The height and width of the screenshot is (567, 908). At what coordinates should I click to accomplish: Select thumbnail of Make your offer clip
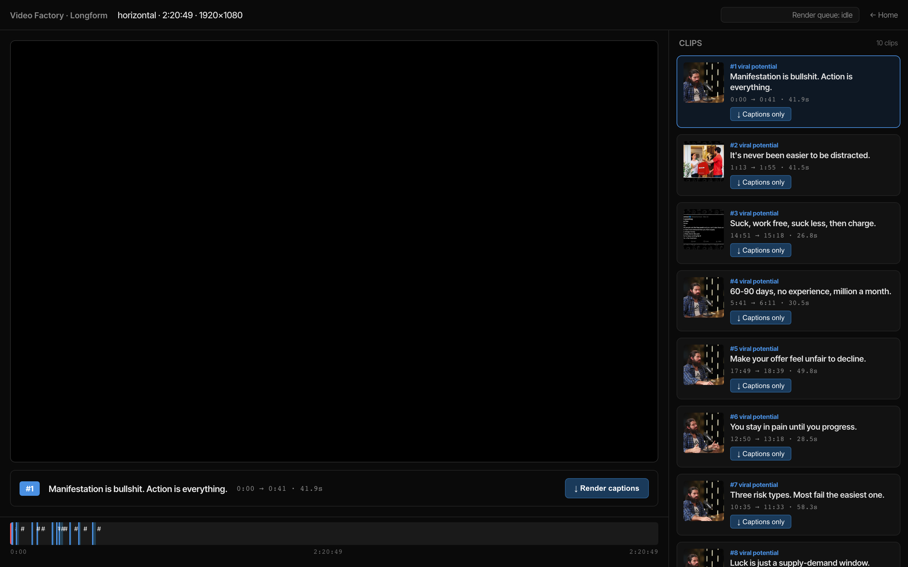(x=703, y=365)
